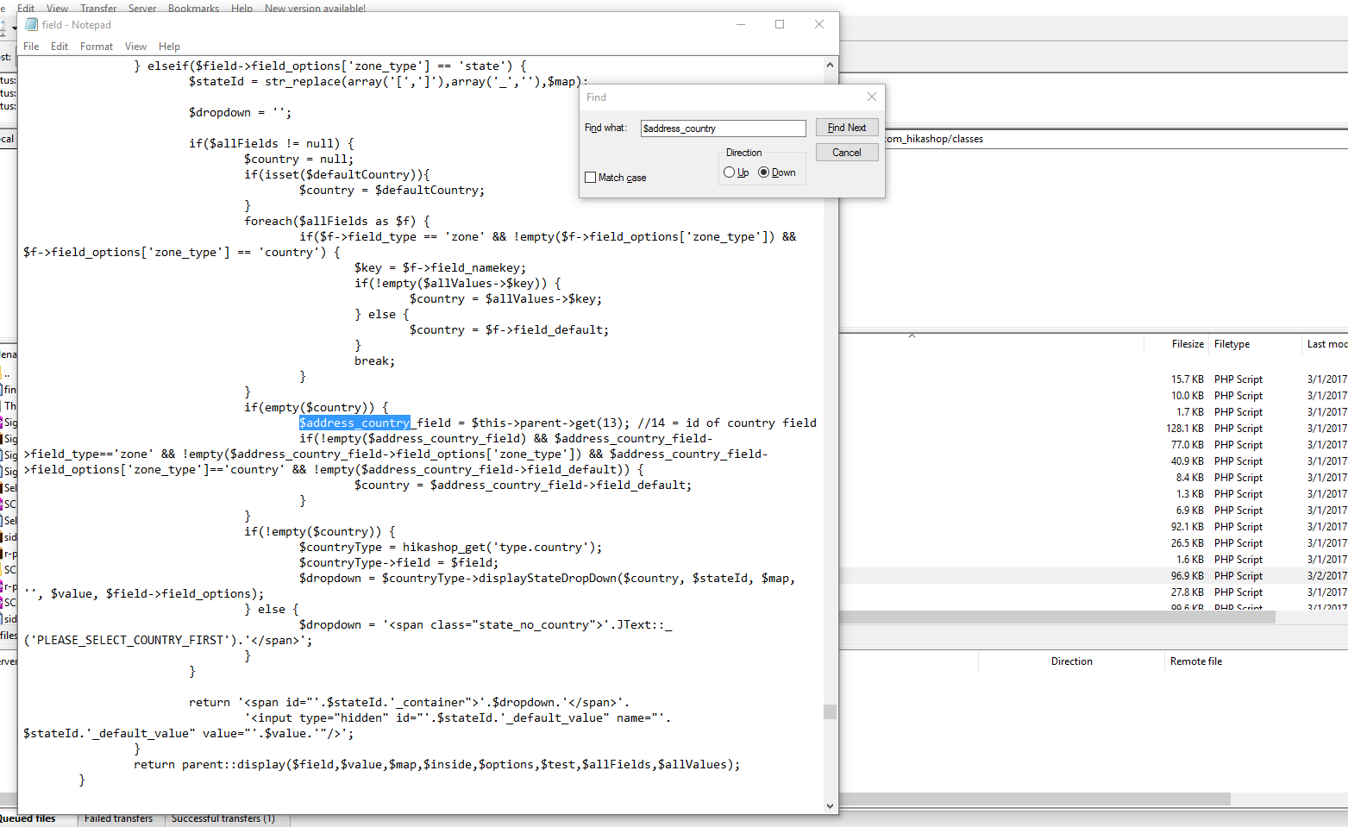This screenshot has width=1348, height=827.
Task: Close the Notepad window
Action: (818, 24)
